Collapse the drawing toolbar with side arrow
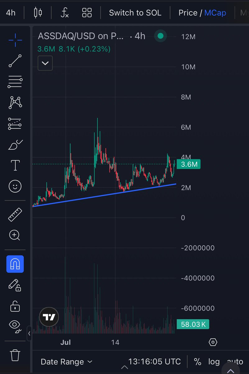The height and width of the screenshot is (374, 249). click(30, 334)
